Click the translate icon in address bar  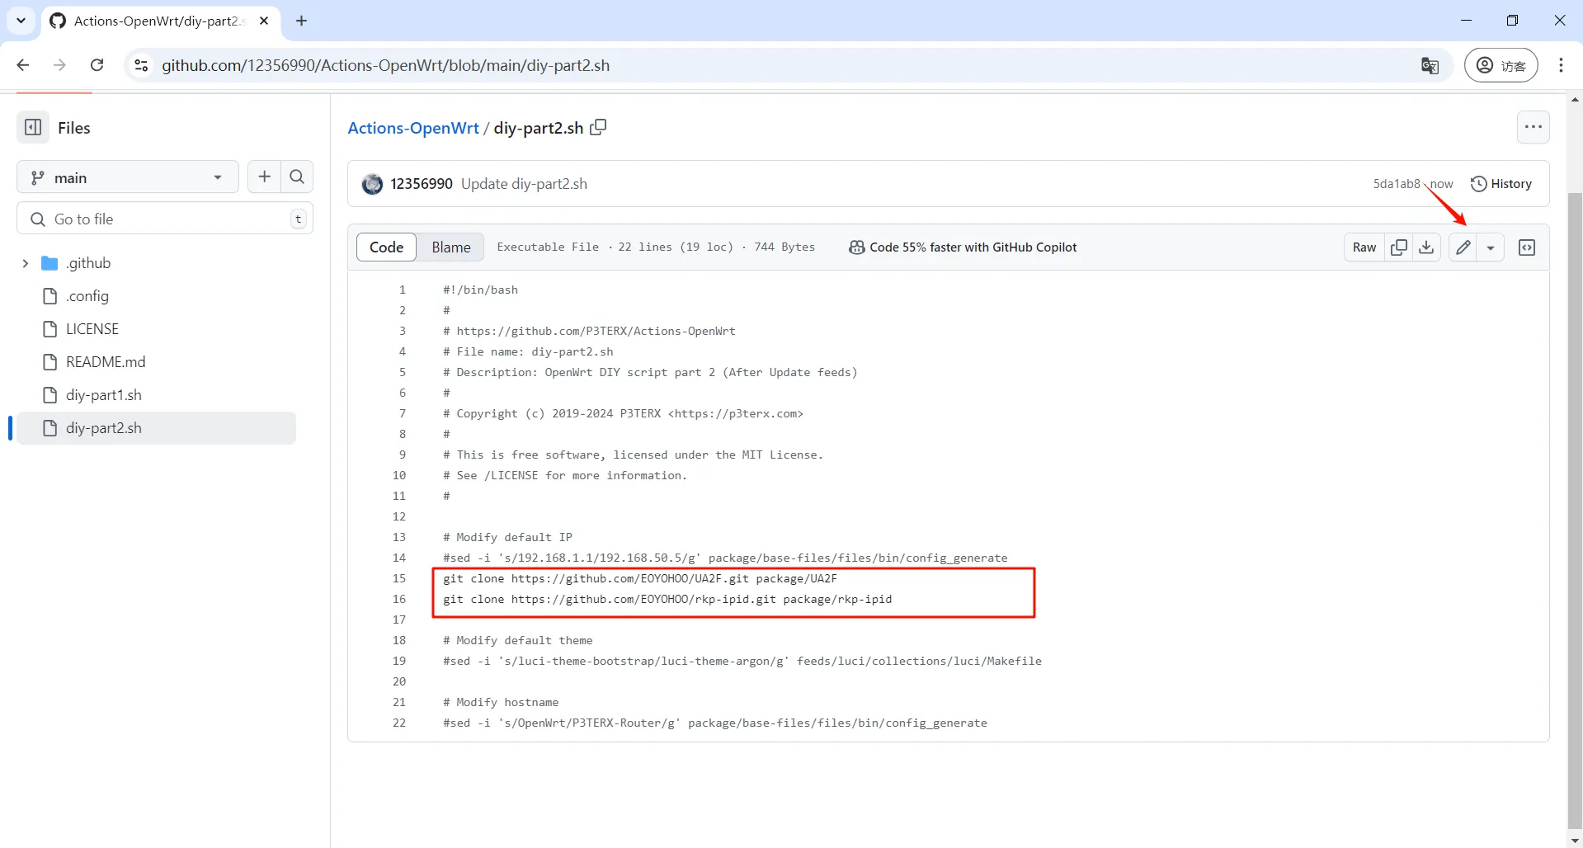click(x=1430, y=65)
